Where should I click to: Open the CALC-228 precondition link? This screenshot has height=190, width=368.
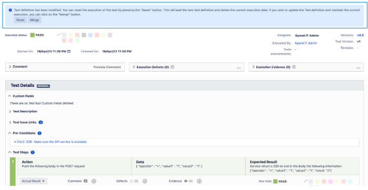pos(52,142)
